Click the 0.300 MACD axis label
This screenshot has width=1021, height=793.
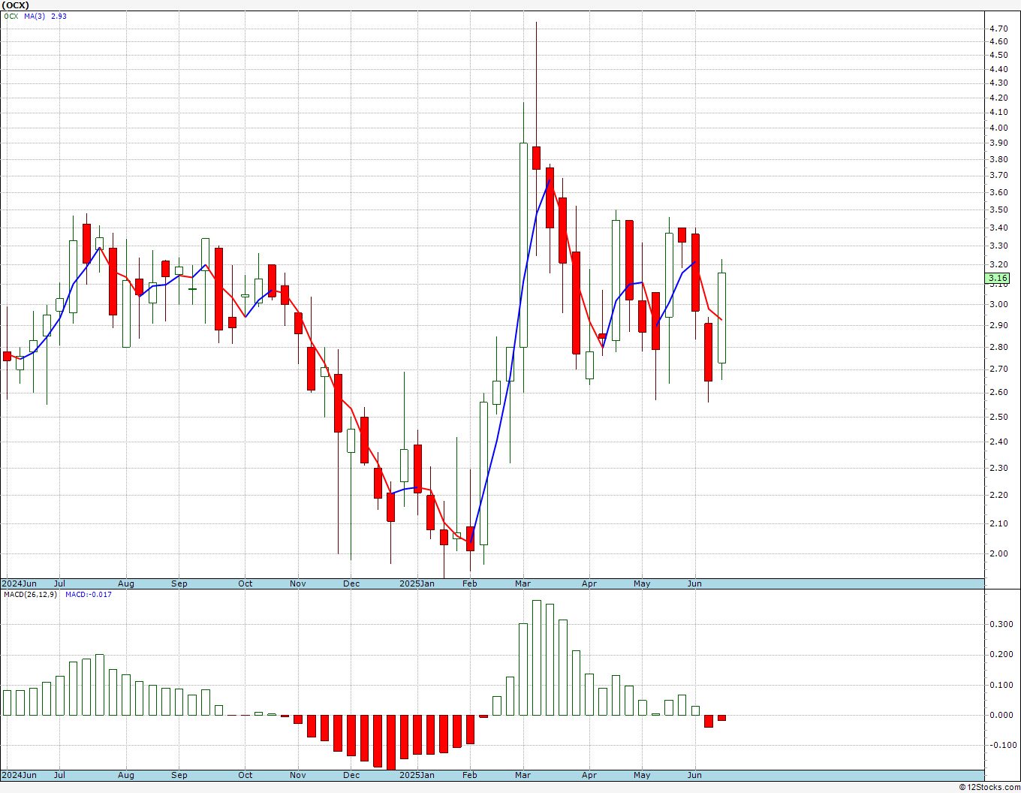[1001, 625]
